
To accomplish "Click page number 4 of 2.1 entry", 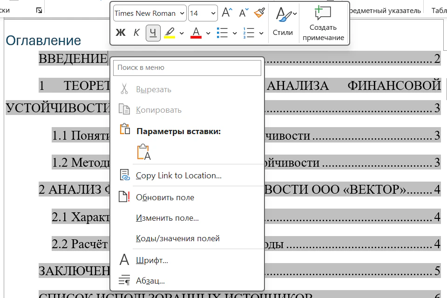I will click(x=437, y=217).
